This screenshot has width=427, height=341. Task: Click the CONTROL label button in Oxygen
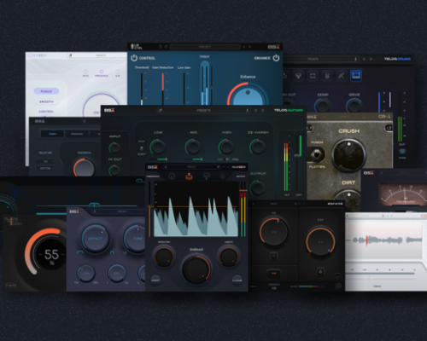46,112
